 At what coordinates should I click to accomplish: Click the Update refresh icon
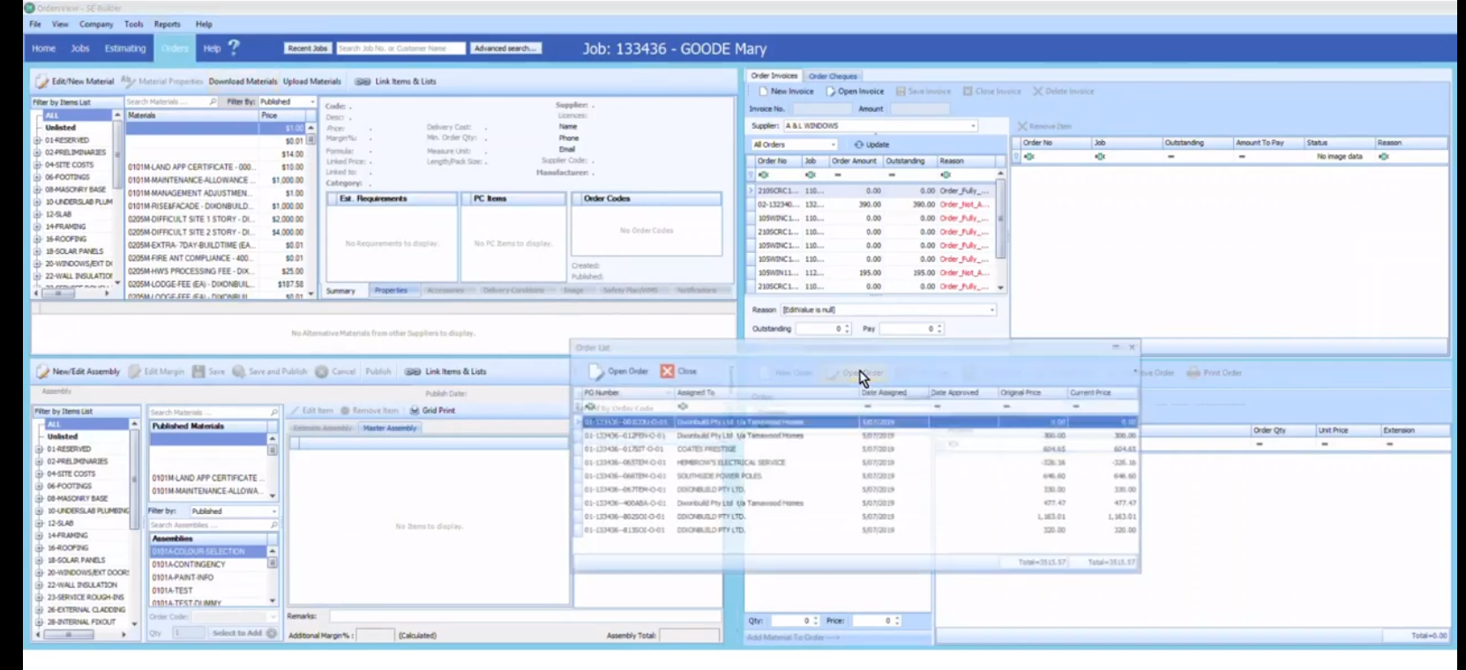point(859,145)
